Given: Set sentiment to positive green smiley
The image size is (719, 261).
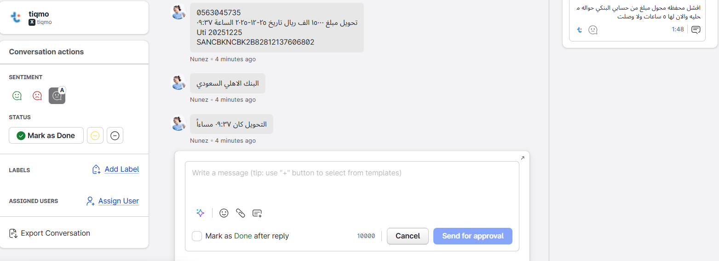Looking at the screenshot, I should tap(17, 96).
